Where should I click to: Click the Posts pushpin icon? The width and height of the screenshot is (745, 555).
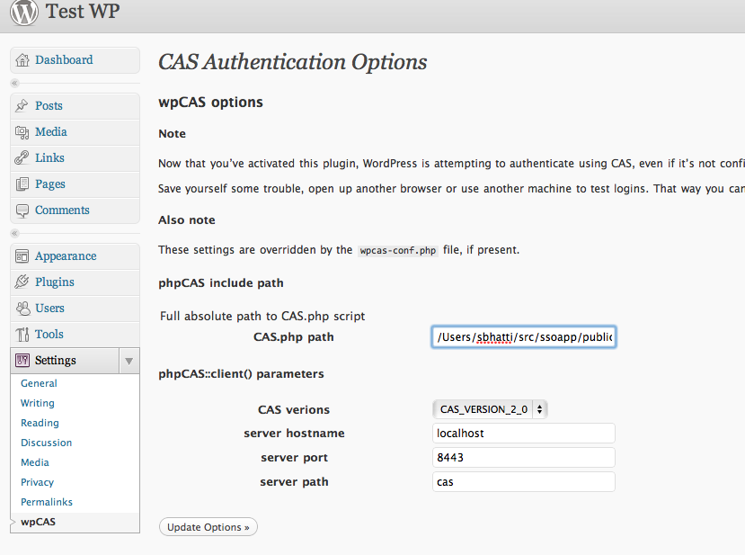click(22, 105)
